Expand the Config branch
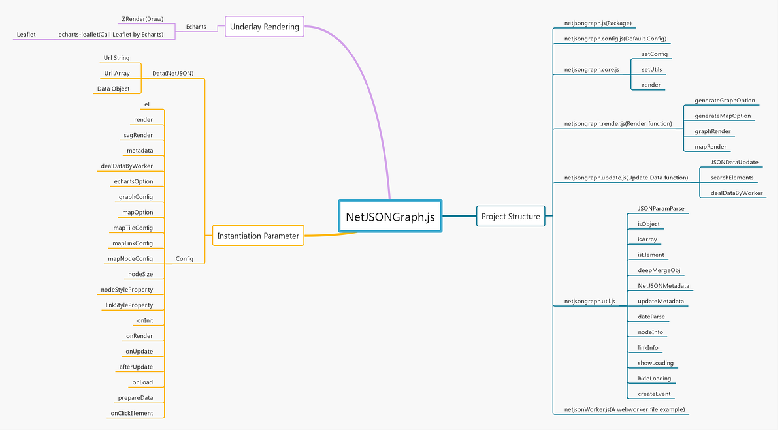Image resolution: width=784 pixels, height=434 pixels. (186, 259)
